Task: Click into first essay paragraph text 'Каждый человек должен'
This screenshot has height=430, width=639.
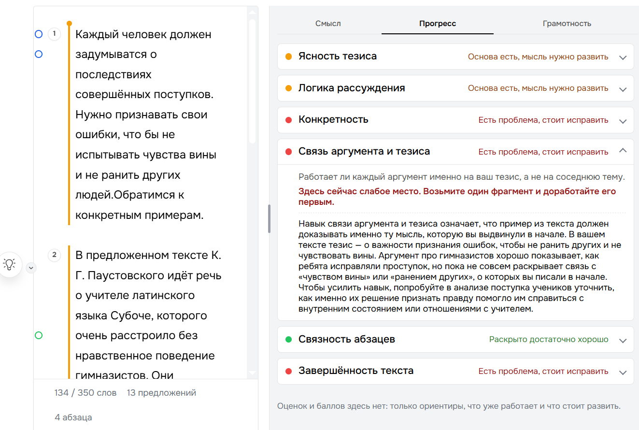Action: tap(143, 34)
